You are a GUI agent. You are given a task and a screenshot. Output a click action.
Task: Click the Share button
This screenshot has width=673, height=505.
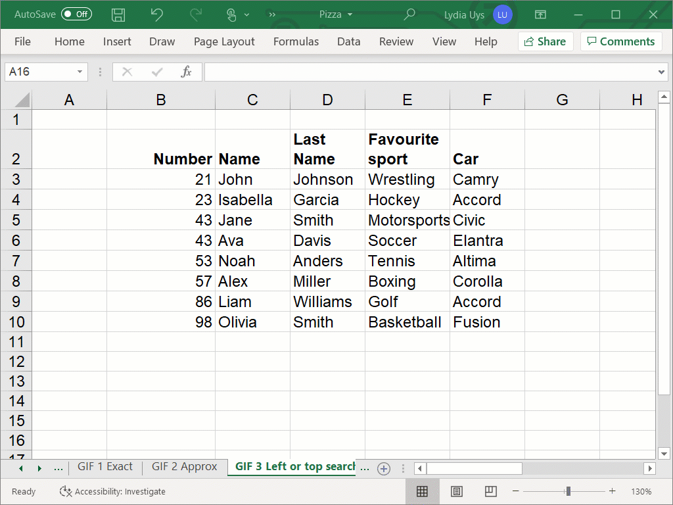(545, 41)
